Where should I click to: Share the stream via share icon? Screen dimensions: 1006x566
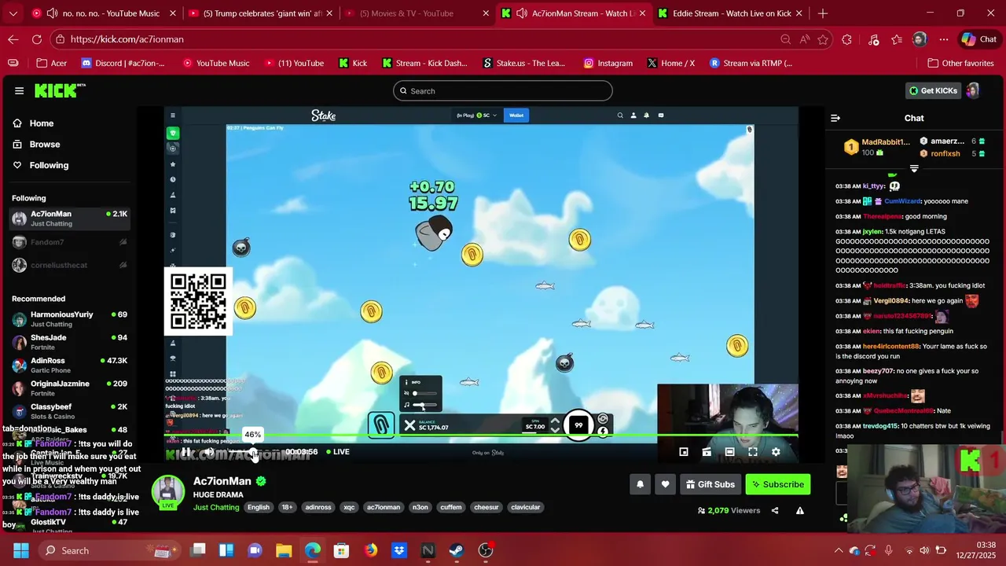pyautogui.click(x=775, y=510)
